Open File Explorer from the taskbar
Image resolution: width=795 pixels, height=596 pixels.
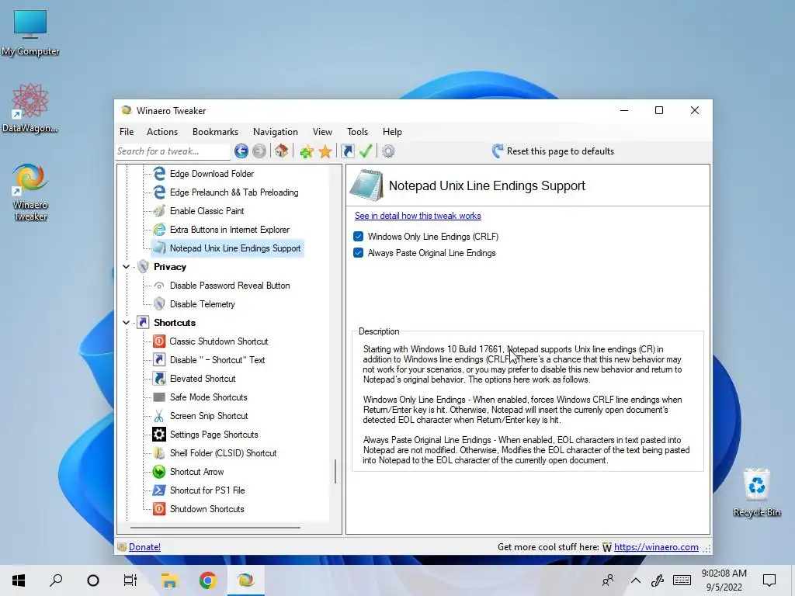coord(169,580)
